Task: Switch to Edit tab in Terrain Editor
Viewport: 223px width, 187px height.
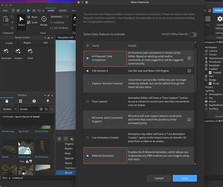Action: (x=46, y=43)
